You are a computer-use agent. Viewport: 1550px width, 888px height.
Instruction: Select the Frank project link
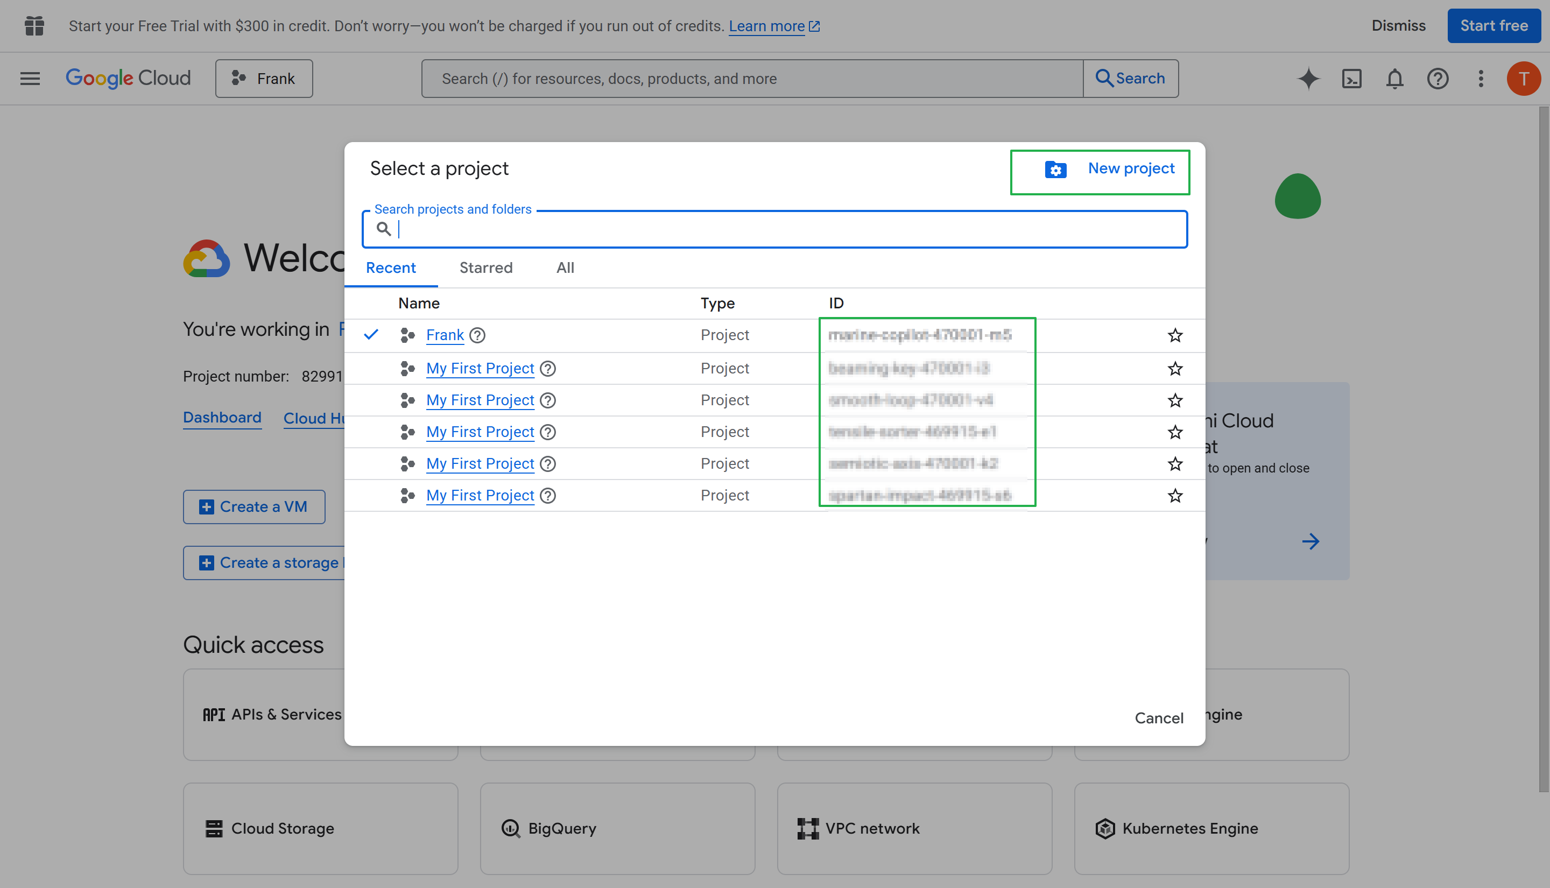point(445,335)
